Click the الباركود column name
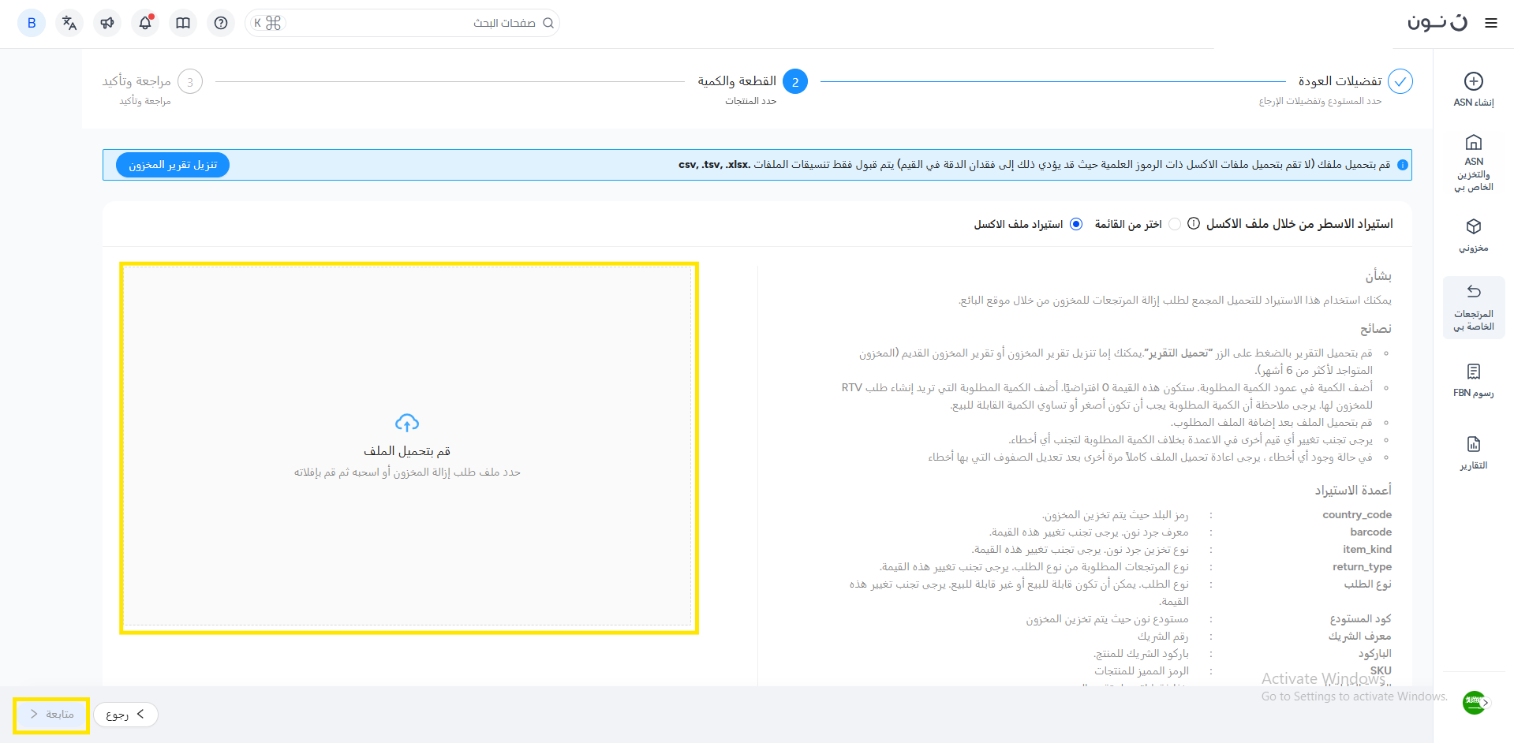Screen dimensions: 1514x743 (x=1375, y=654)
